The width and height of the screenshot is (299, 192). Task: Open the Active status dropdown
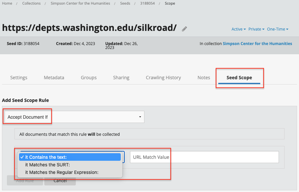[x=239, y=29]
